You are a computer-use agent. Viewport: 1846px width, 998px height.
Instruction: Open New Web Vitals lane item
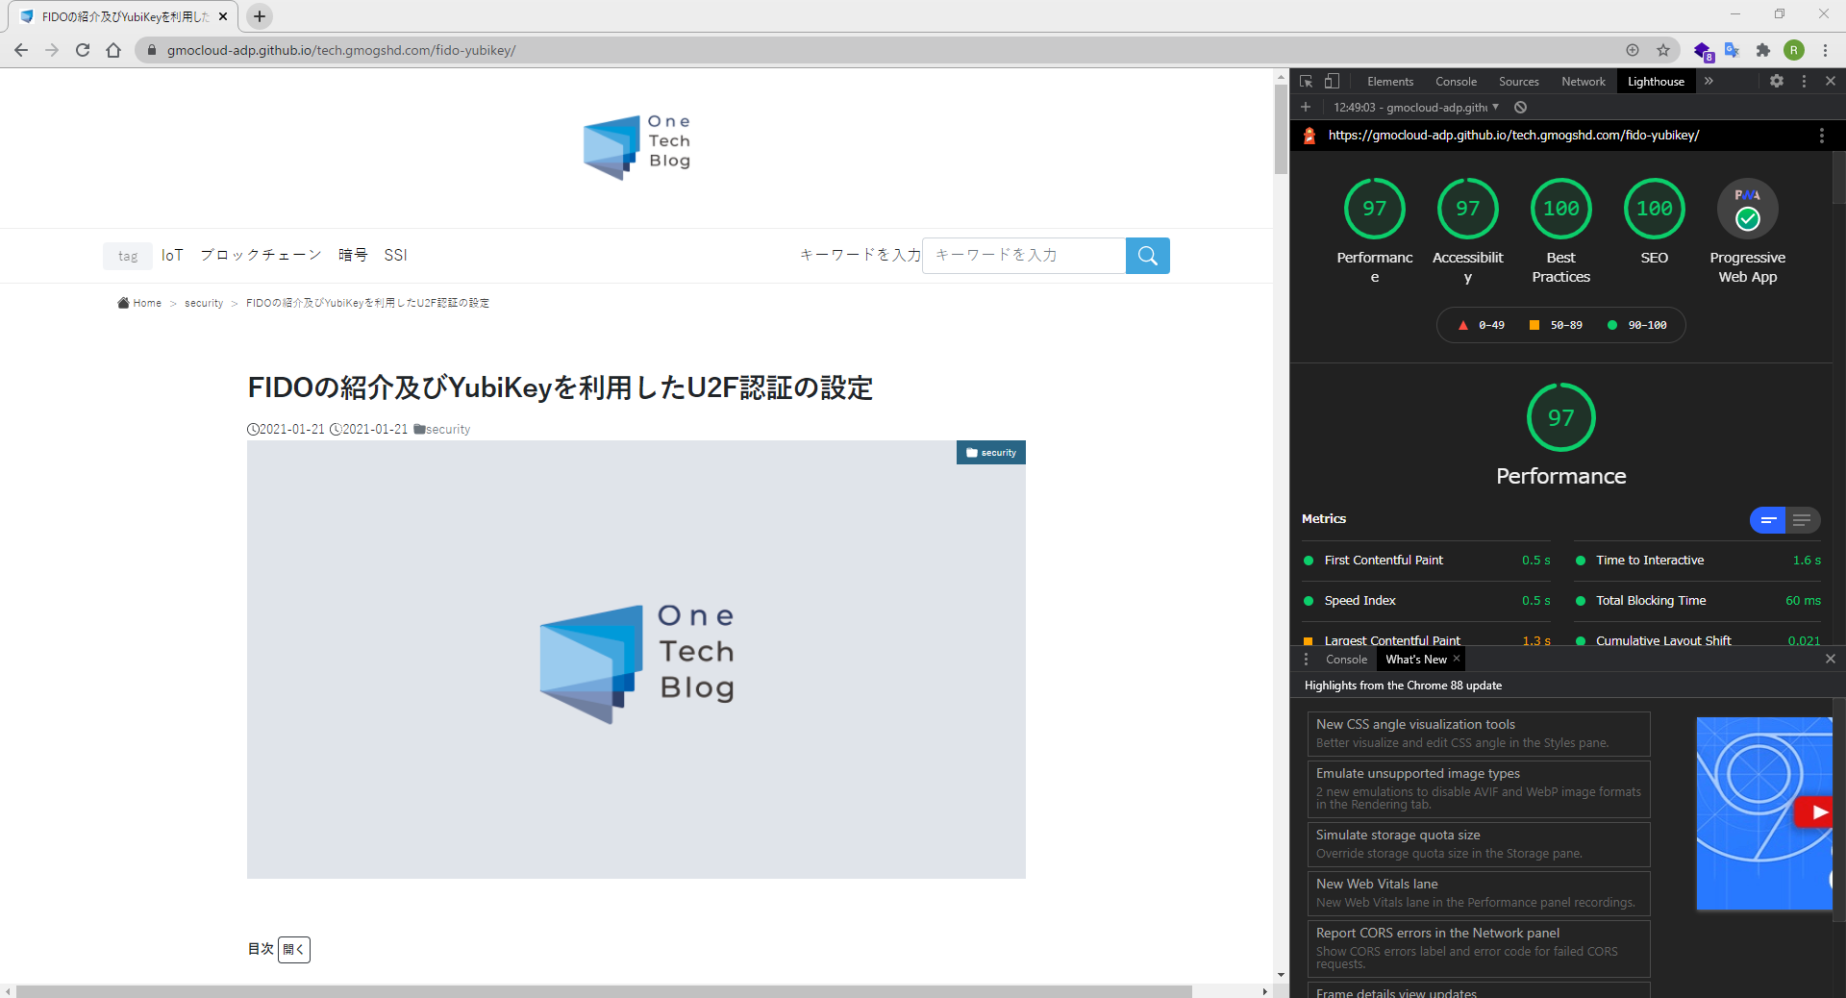point(1479,893)
